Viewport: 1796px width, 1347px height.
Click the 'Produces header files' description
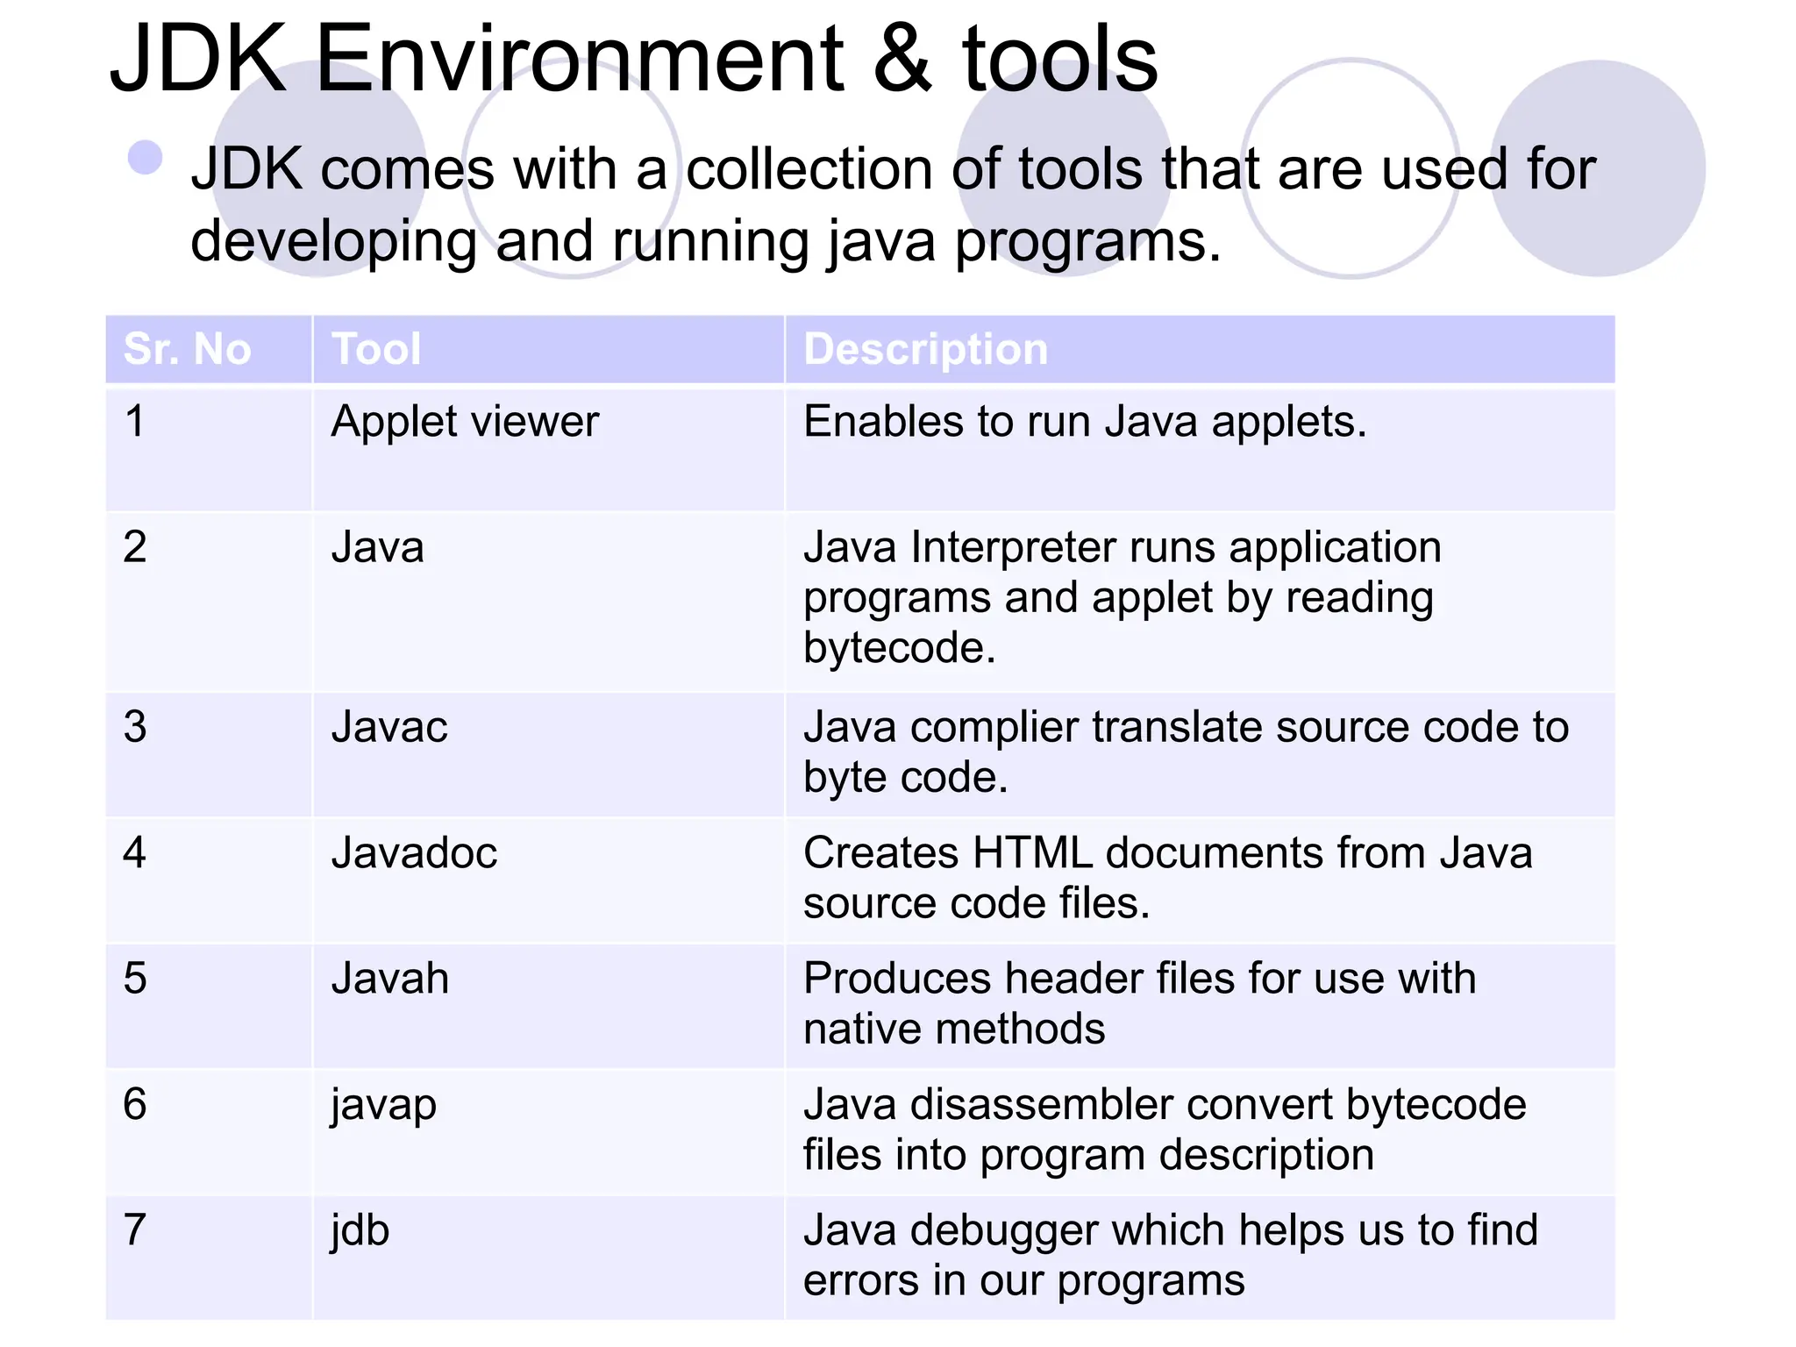1138,1003
